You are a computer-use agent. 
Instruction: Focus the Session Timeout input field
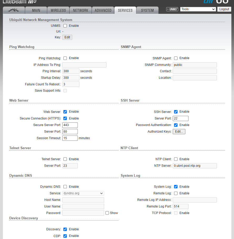[x=70, y=138]
